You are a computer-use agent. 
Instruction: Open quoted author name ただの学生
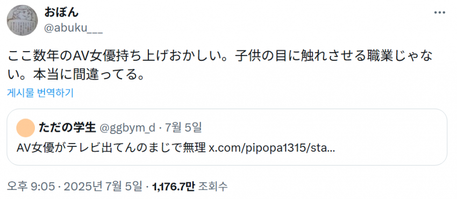67,127
